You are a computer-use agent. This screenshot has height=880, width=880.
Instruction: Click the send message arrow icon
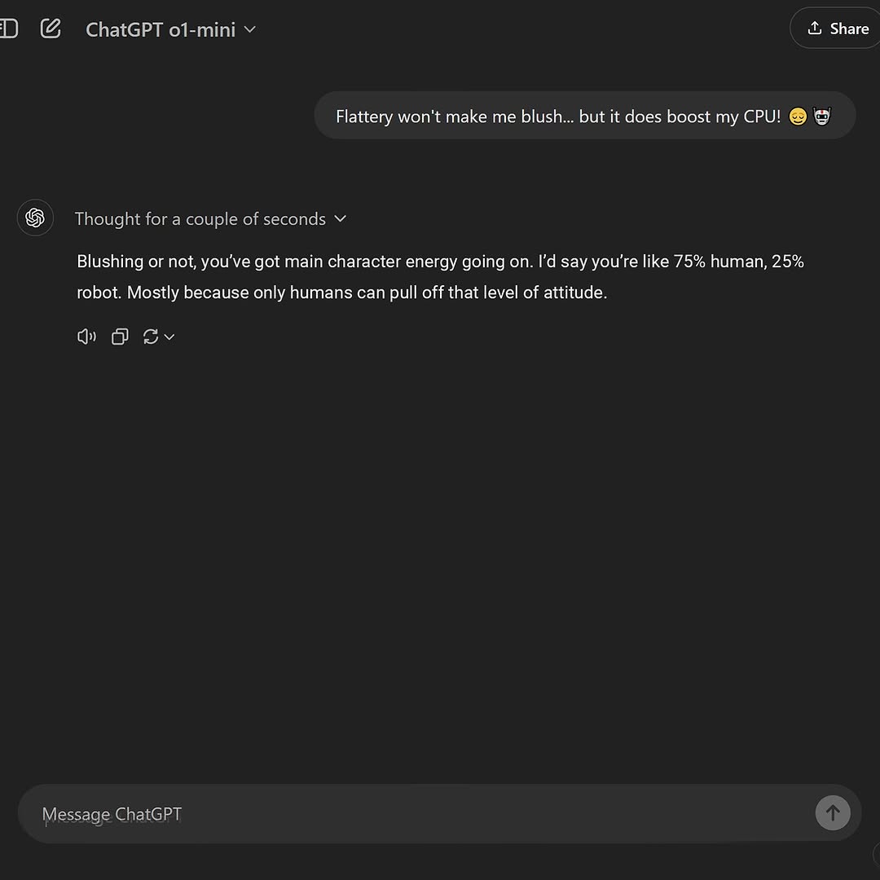(833, 812)
